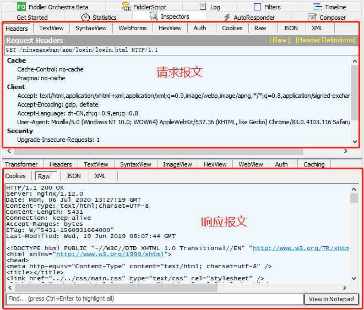
Task: Select the request SyntaxView tab
Action: click(x=91, y=28)
